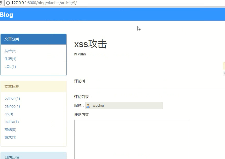Screen dimensions: 225x159
Task: Click the 昵称 field showing xiaohei
Action: coord(124,106)
